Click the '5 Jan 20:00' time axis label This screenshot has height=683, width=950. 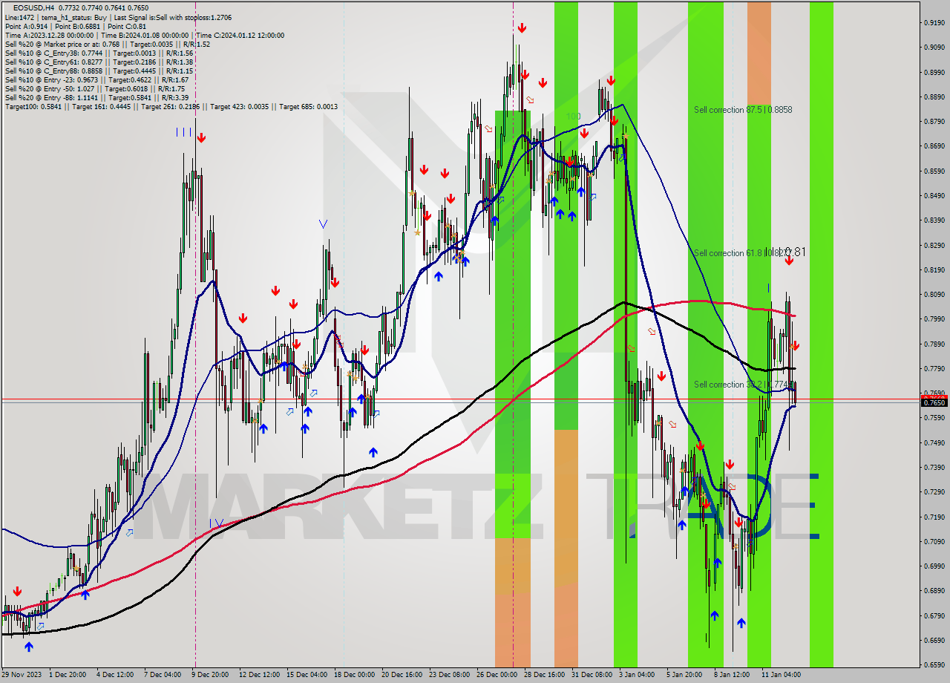tap(684, 675)
